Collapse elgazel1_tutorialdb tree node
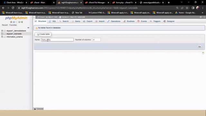The width and height of the screenshot is (206, 116). click(x=2, y=34)
